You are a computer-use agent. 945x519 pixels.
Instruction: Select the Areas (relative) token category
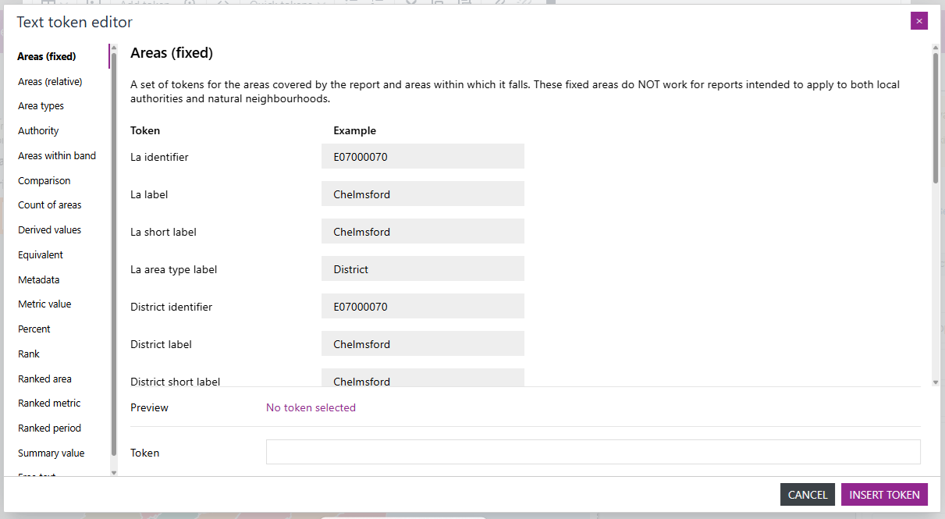click(50, 81)
